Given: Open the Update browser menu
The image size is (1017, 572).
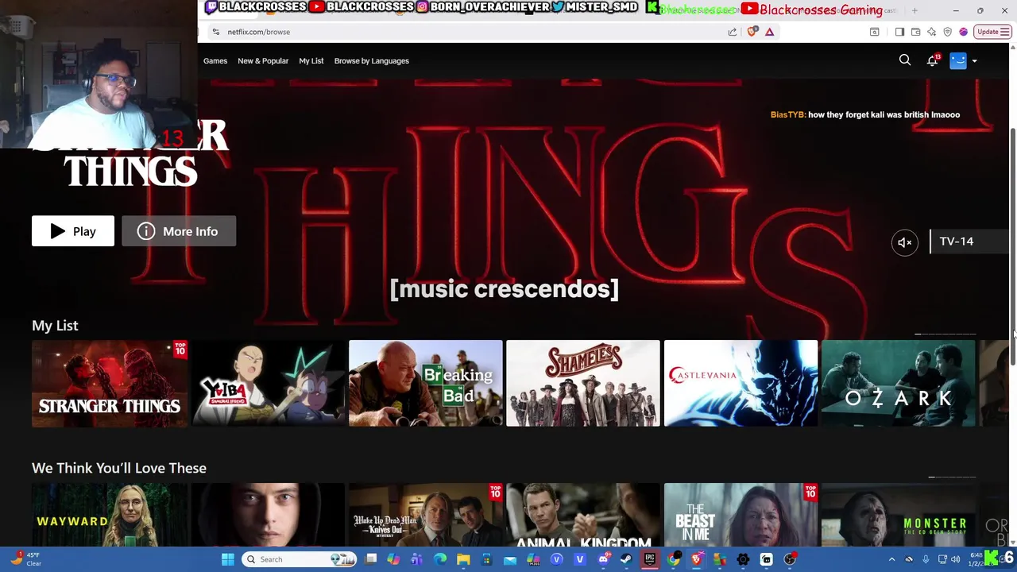Looking at the screenshot, I should (992, 32).
